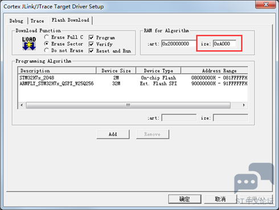The height and width of the screenshot is (210, 279).
Task: Close the Target Driver Setup dialog
Action: click(265, 5)
